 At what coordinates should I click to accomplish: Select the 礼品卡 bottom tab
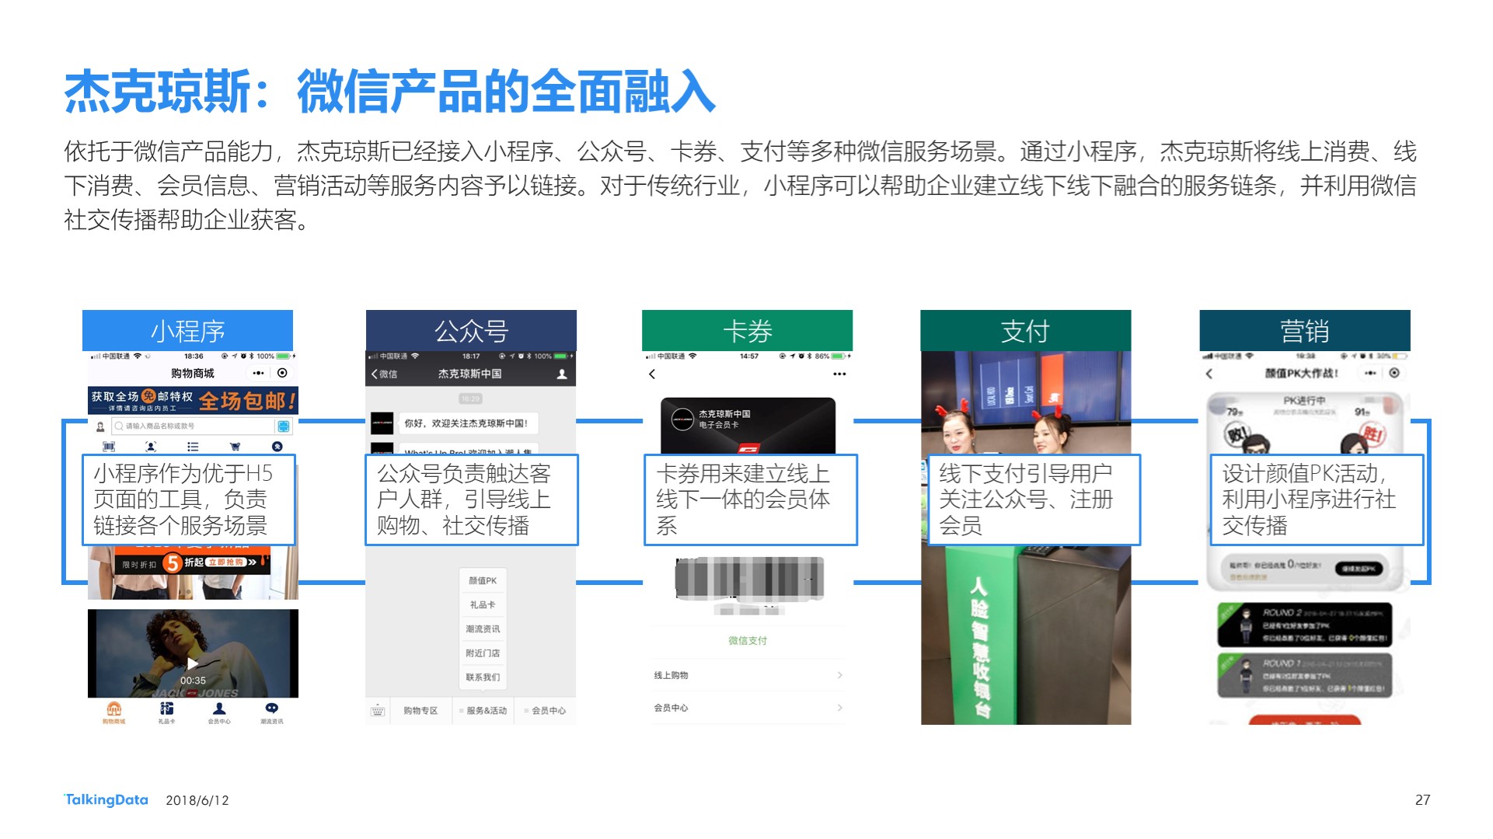166,712
